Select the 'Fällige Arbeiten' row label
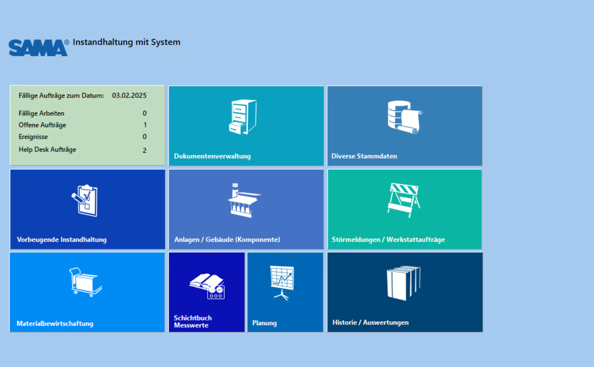 pos(41,113)
